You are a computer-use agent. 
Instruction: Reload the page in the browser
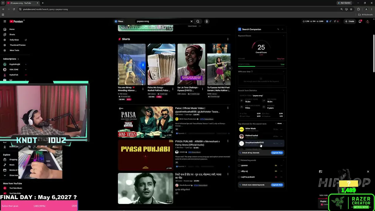[14, 9]
